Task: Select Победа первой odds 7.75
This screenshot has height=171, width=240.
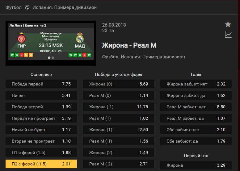Action: (x=41, y=84)
